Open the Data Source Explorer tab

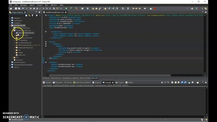[x=82, y=82]
